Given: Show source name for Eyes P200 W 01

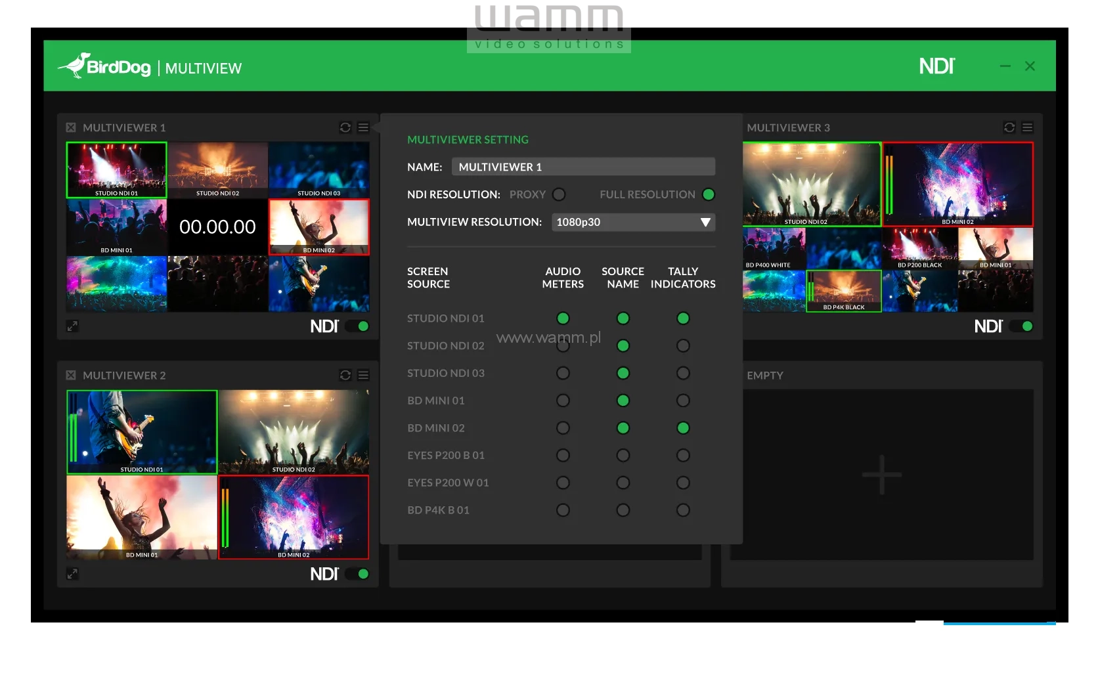Looking at the screenshot, I should coord(623,483).
